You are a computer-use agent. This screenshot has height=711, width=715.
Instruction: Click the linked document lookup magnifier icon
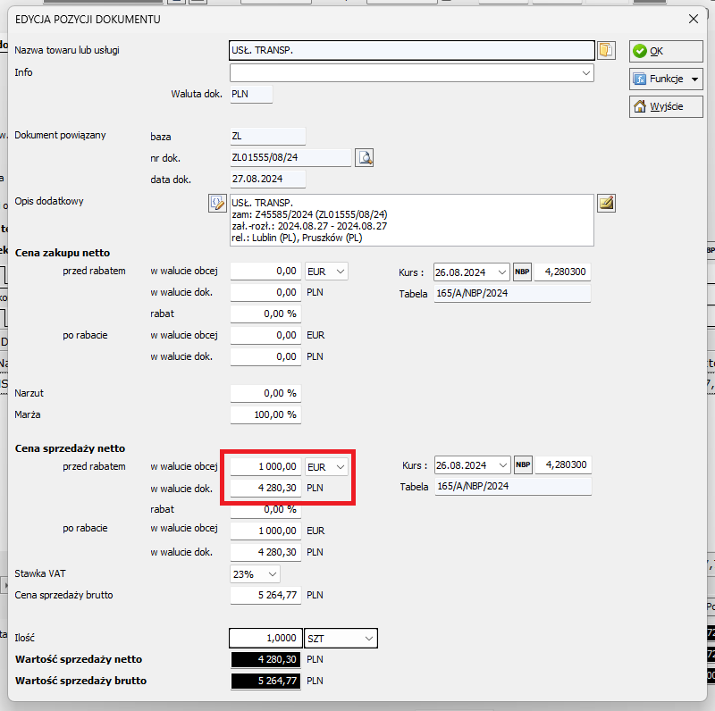364,158
